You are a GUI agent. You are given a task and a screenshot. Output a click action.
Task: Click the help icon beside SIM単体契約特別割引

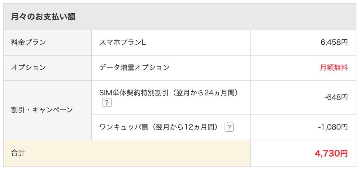click(x=106, y=102)
